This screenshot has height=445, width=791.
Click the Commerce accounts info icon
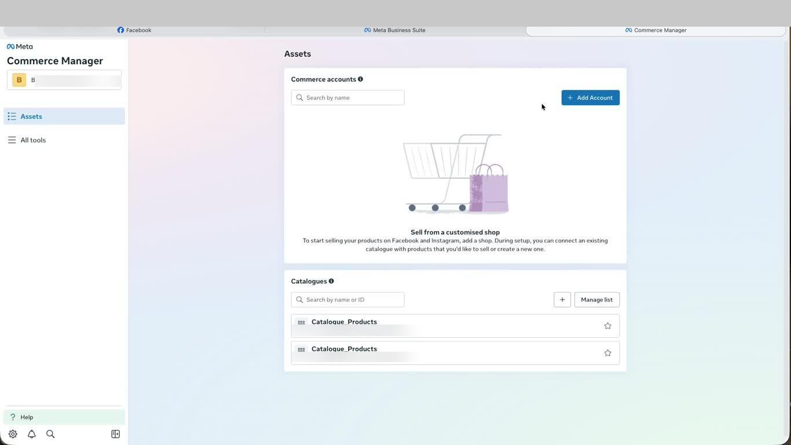[360, 79]
